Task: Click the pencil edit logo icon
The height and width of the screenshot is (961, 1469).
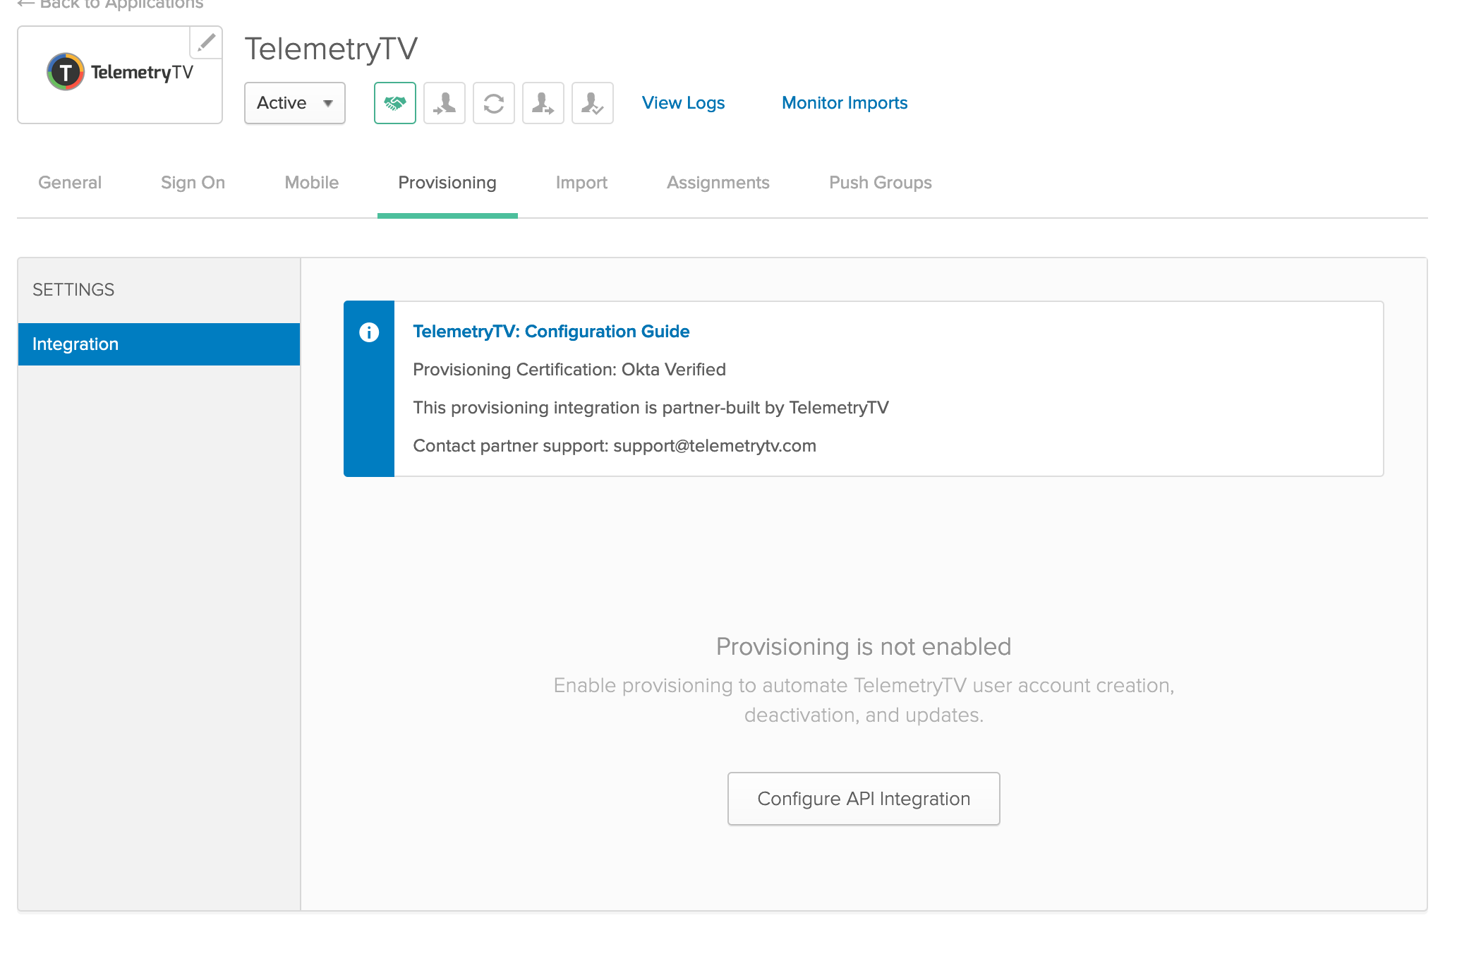Action: (x=206, y=42)
